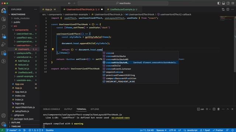The width and height of the screenshot is (236, 132).
Task: Open the DEBUG CONSOLE panel tab
Action: click(x=52, y=109)
